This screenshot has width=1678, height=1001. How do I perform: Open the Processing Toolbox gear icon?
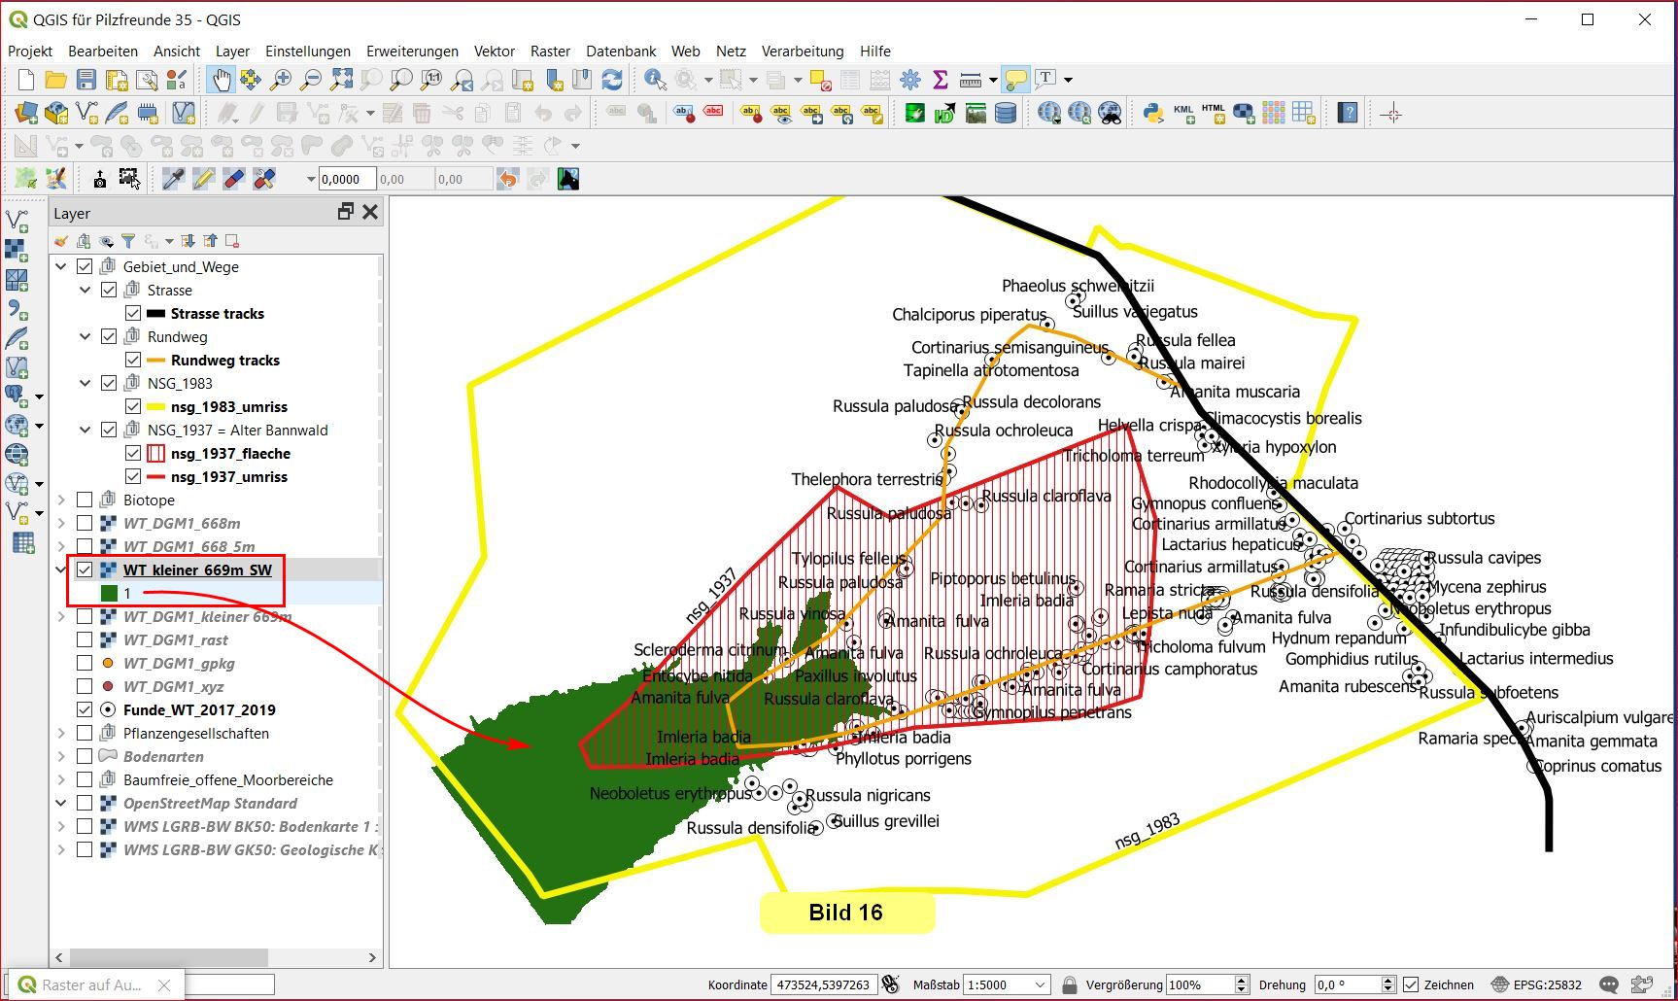910,80
